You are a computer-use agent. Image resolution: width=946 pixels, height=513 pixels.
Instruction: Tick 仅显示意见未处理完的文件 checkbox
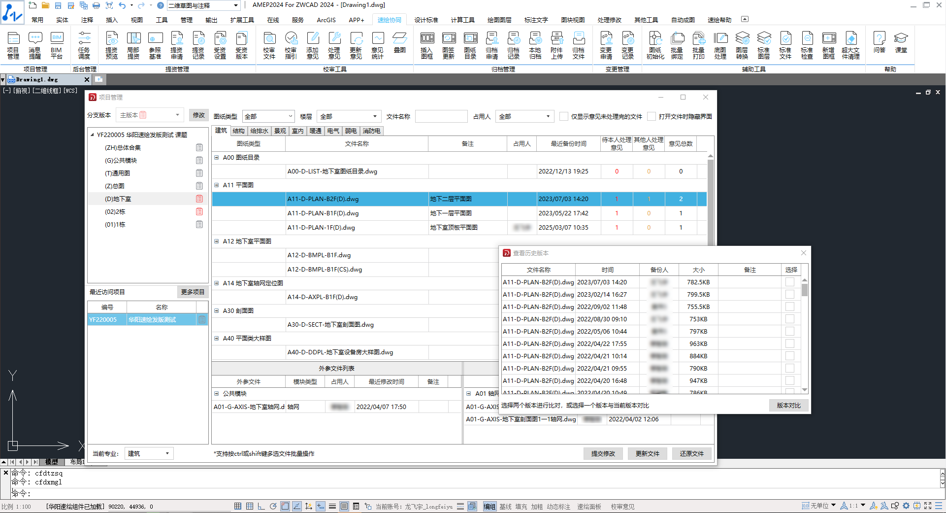(x=564, y=116)
